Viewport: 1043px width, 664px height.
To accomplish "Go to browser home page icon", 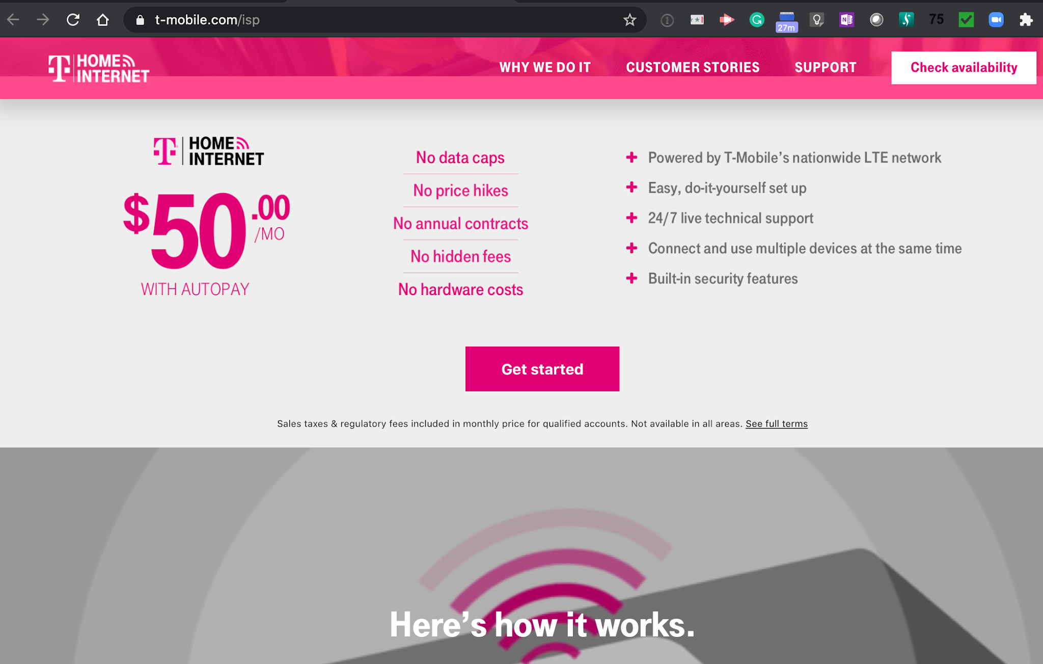I will (x=103, y=20).
